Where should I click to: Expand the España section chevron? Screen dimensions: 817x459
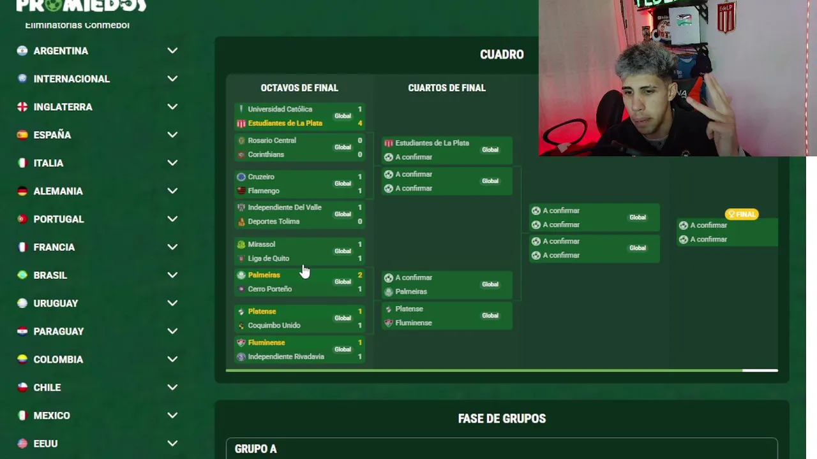[x=172, y=135]
